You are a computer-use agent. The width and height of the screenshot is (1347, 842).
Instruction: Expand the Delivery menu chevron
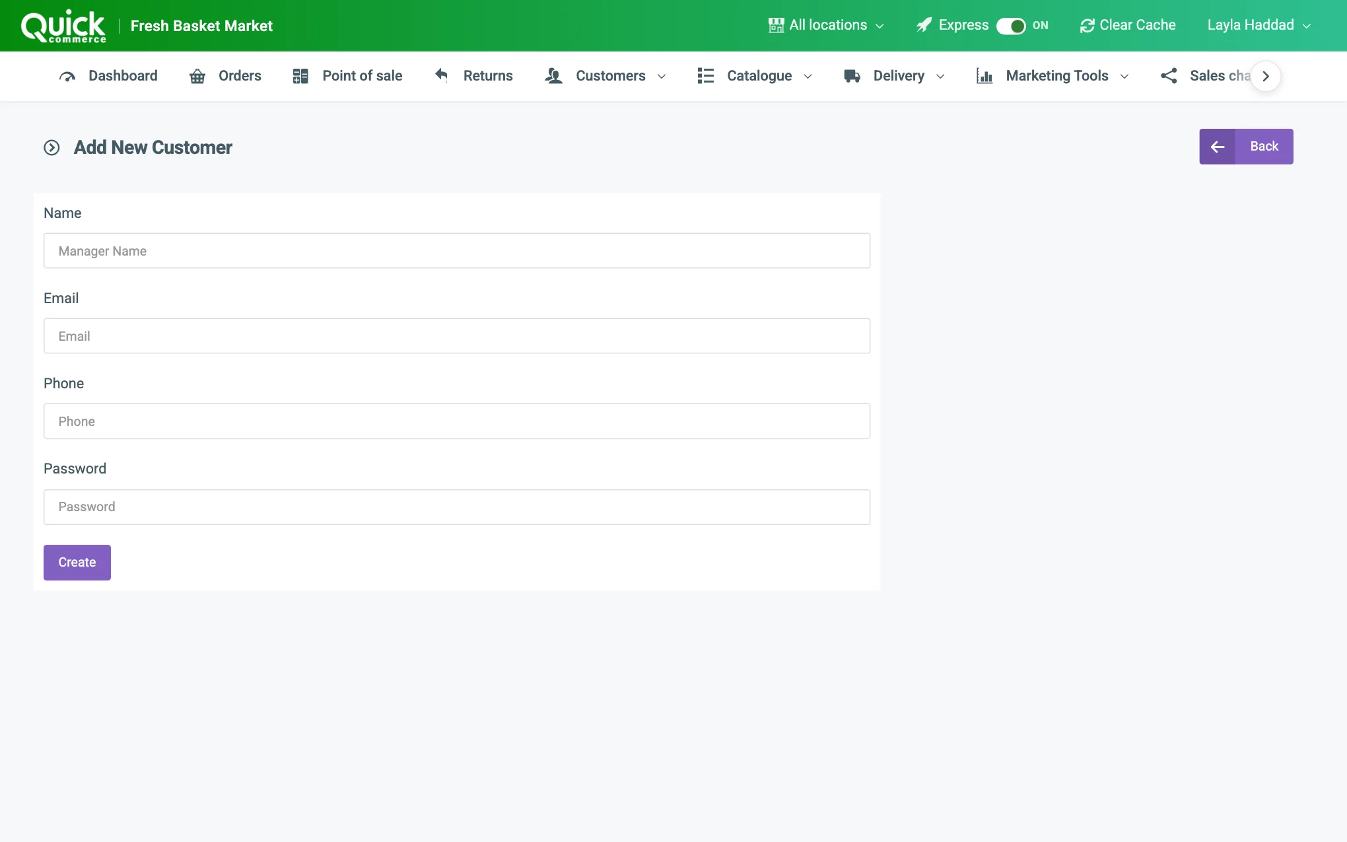point(940,77)
